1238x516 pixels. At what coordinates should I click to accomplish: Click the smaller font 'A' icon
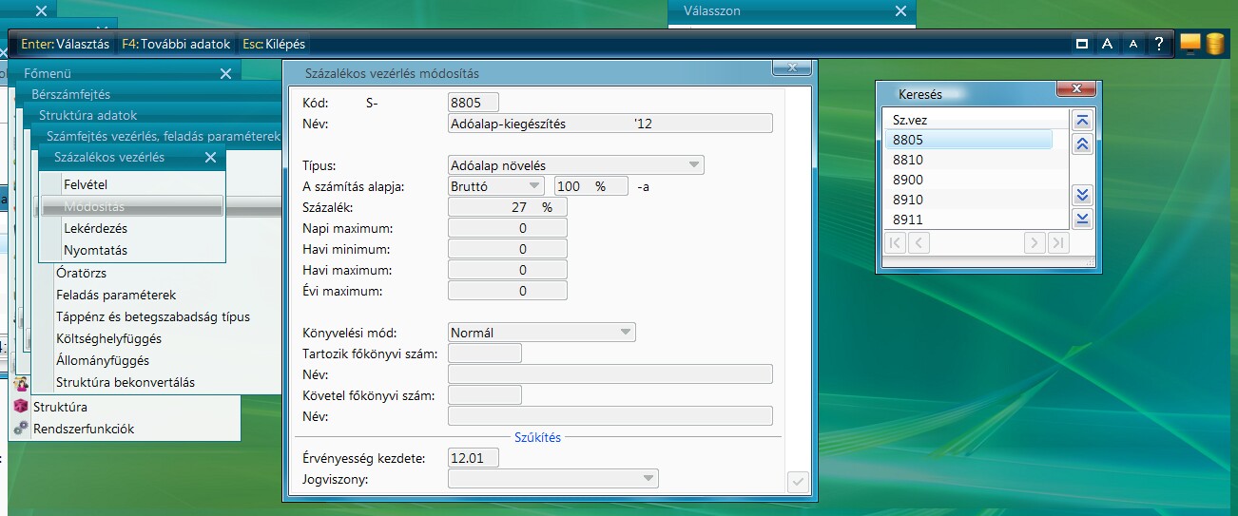[1132, 44]
